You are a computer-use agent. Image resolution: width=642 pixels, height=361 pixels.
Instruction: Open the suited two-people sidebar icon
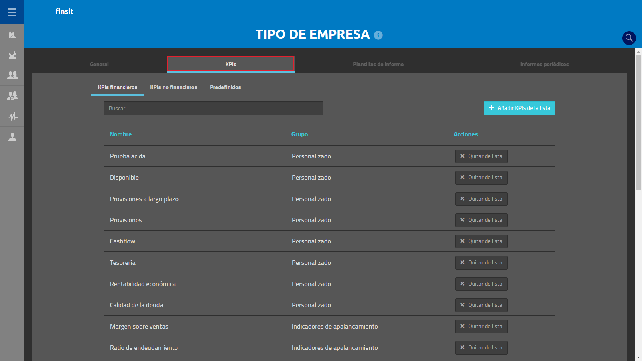(x=12, y=96)
